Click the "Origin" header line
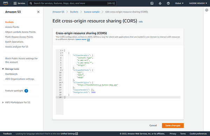The height and width of the screenshot is (136, 210). 81,65
